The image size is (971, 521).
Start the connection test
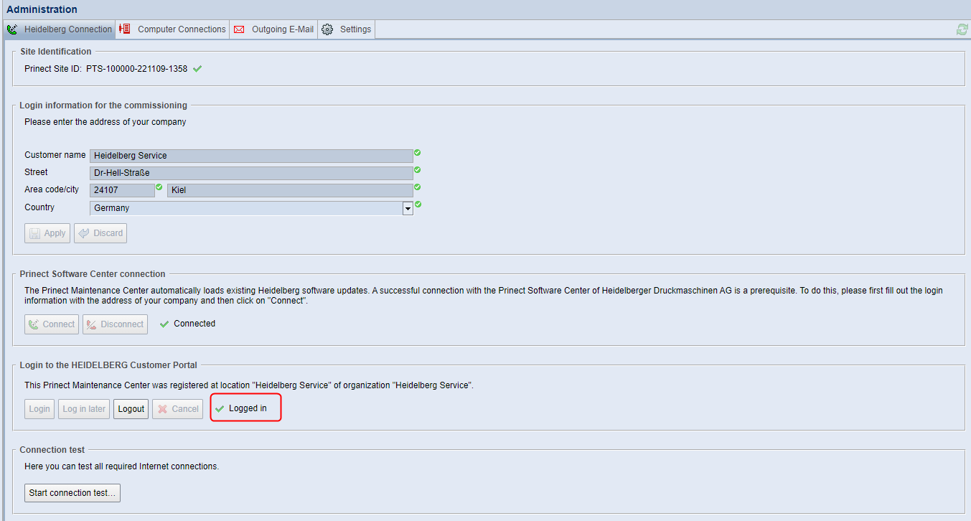(x=72, y=492)
